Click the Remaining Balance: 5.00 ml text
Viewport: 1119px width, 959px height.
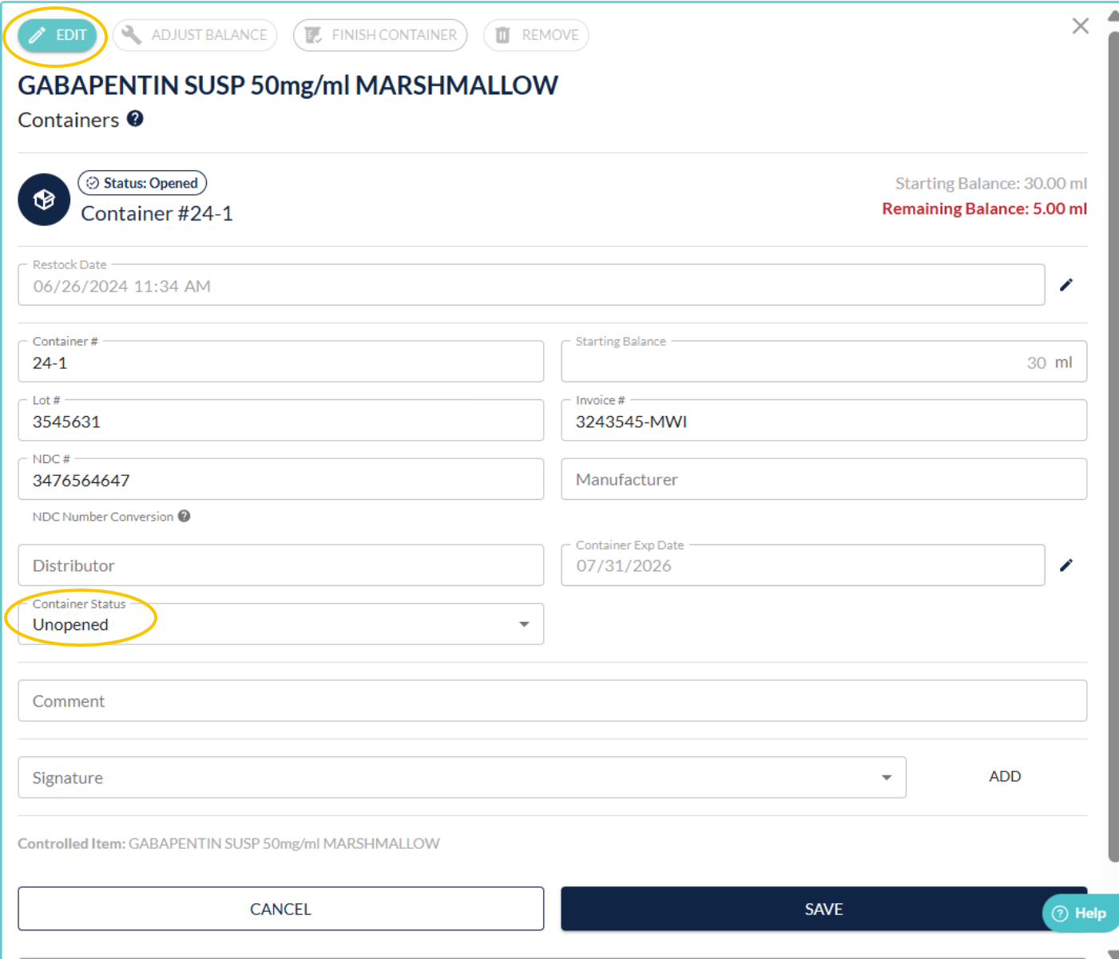(984, 208)
